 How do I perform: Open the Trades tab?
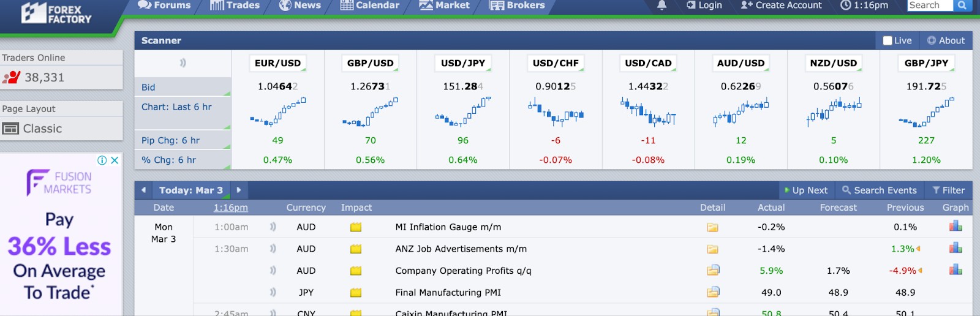tap(235, 6)
